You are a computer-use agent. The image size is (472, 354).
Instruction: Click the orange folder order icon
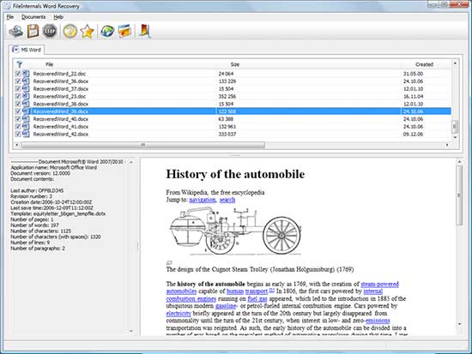coord(124,31)
